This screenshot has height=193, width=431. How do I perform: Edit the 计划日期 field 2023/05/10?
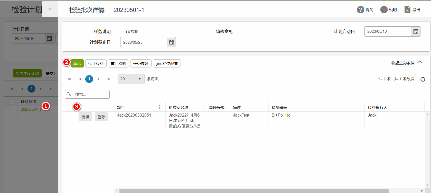(x=29, y=38)
